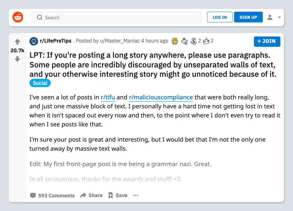Viewport: 293px width, 211px height.
Task: Click the Snoo hug award icon
Action: (x=206, y=41)
